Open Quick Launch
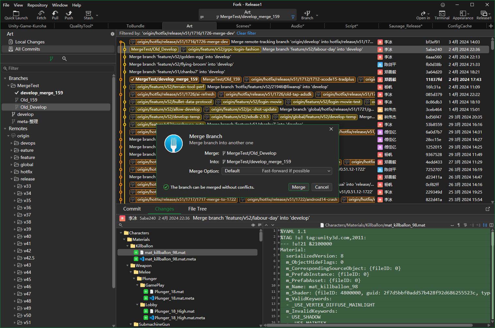Image resolution: width=495 pixels, height=328 pixels. 16,15
